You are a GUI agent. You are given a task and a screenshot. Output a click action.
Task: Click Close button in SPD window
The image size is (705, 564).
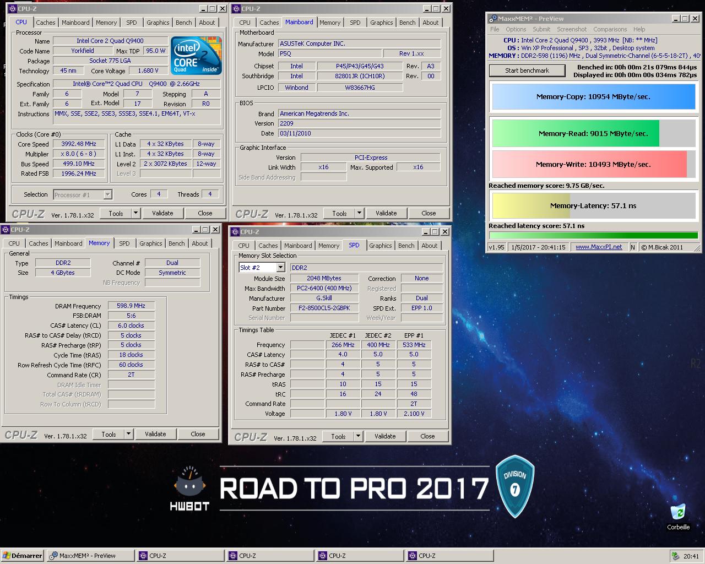coord(427,436)
